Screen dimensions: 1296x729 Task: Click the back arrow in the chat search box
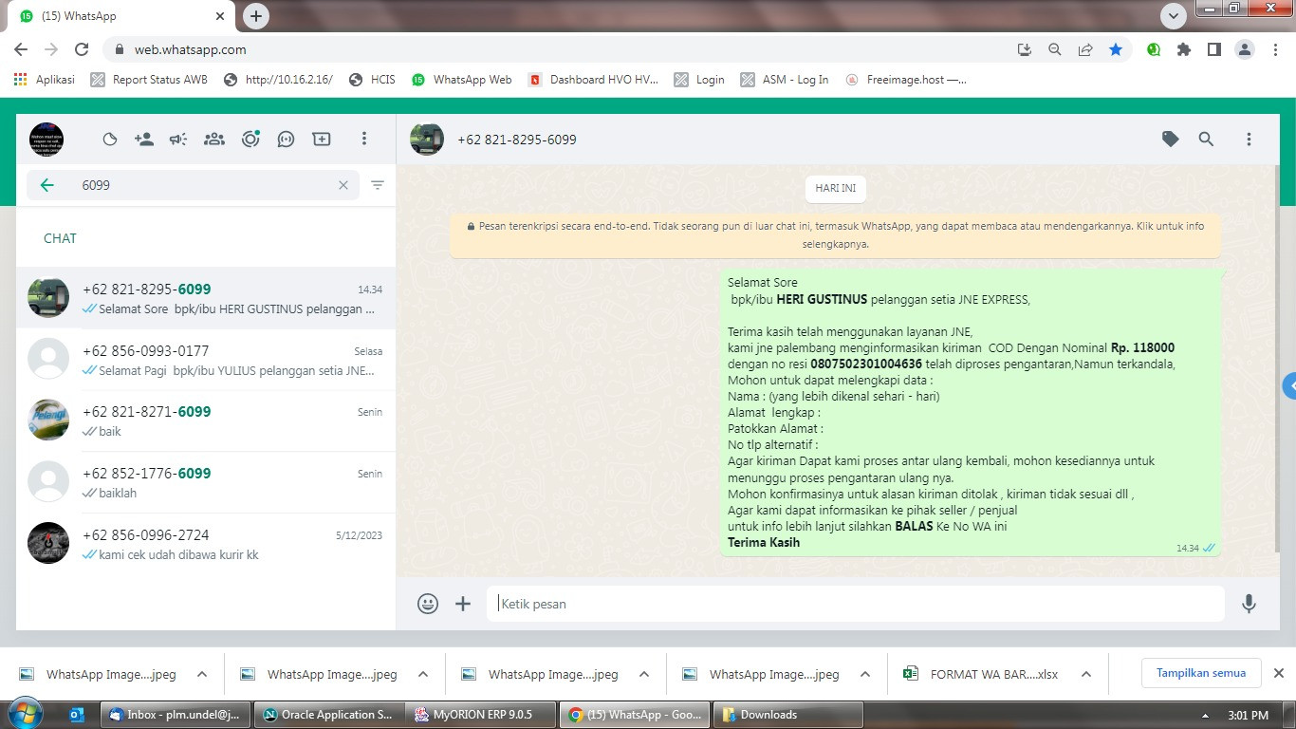click(46, 185)
